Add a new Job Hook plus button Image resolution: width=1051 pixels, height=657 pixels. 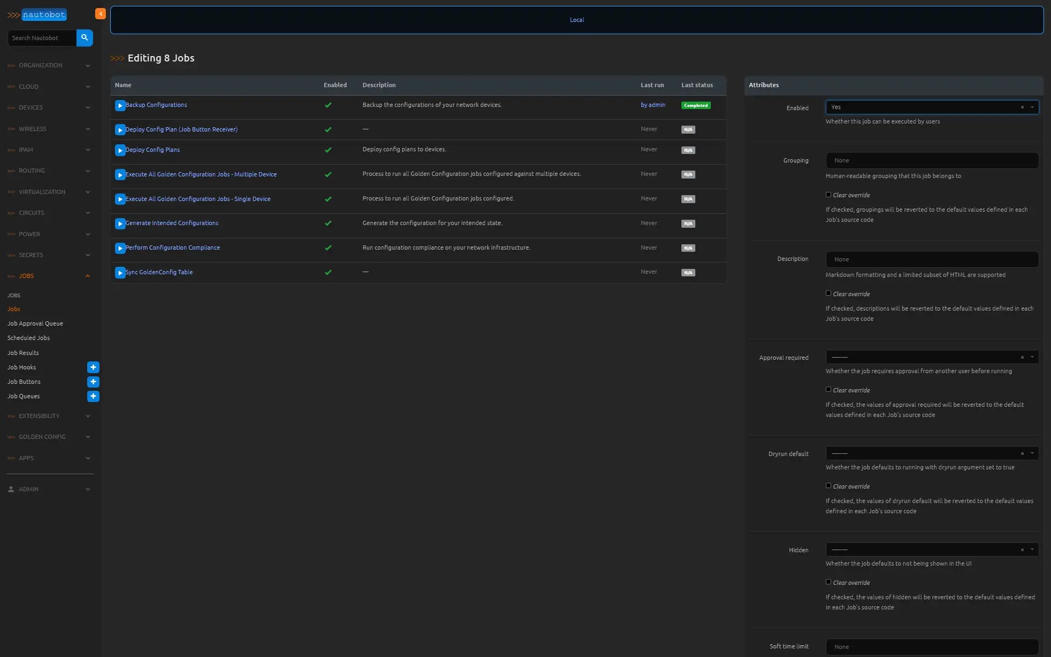[x=93, y=367]
